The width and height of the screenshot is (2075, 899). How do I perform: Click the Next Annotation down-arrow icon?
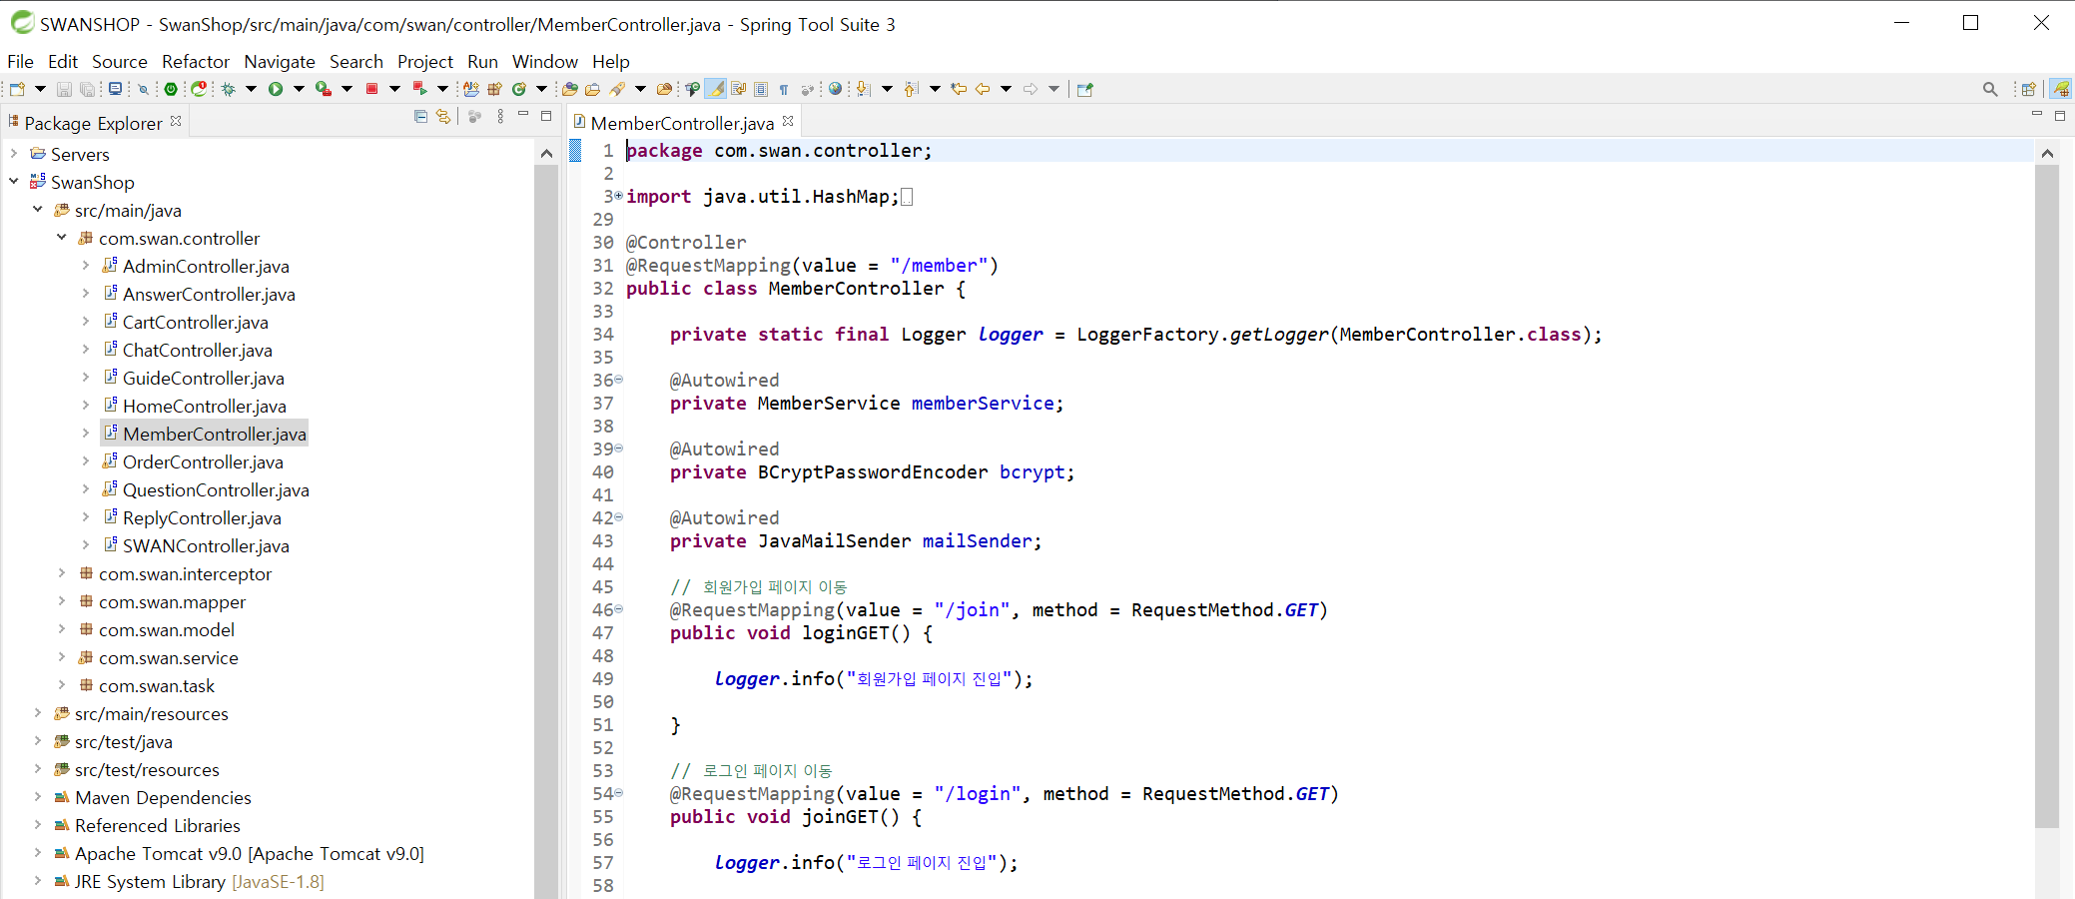(863, 89)
